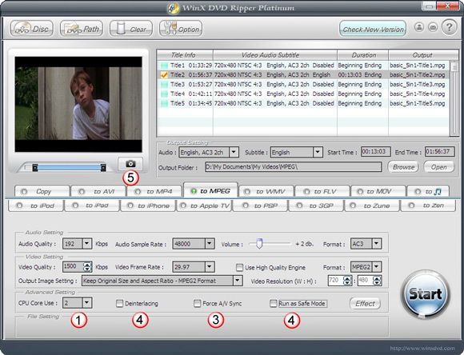Viewport: 464px width, 355px height.
Task: Tick the Title1 checkbox
Action: [x=164, y=66]
